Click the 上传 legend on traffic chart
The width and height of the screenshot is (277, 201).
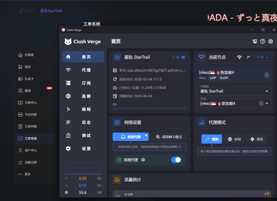266,194
